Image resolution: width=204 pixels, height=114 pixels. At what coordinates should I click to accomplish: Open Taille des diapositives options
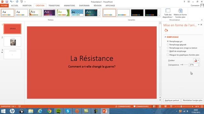coord(168,13)
